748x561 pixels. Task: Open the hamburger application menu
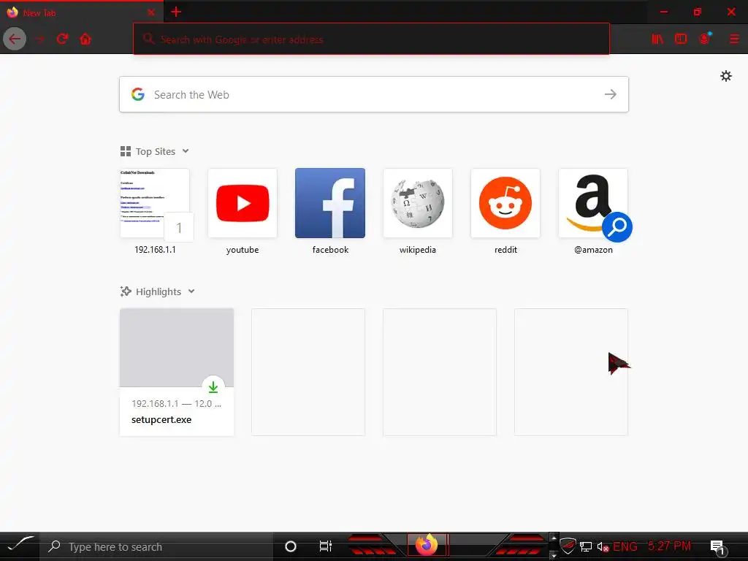tap(734, 39)
